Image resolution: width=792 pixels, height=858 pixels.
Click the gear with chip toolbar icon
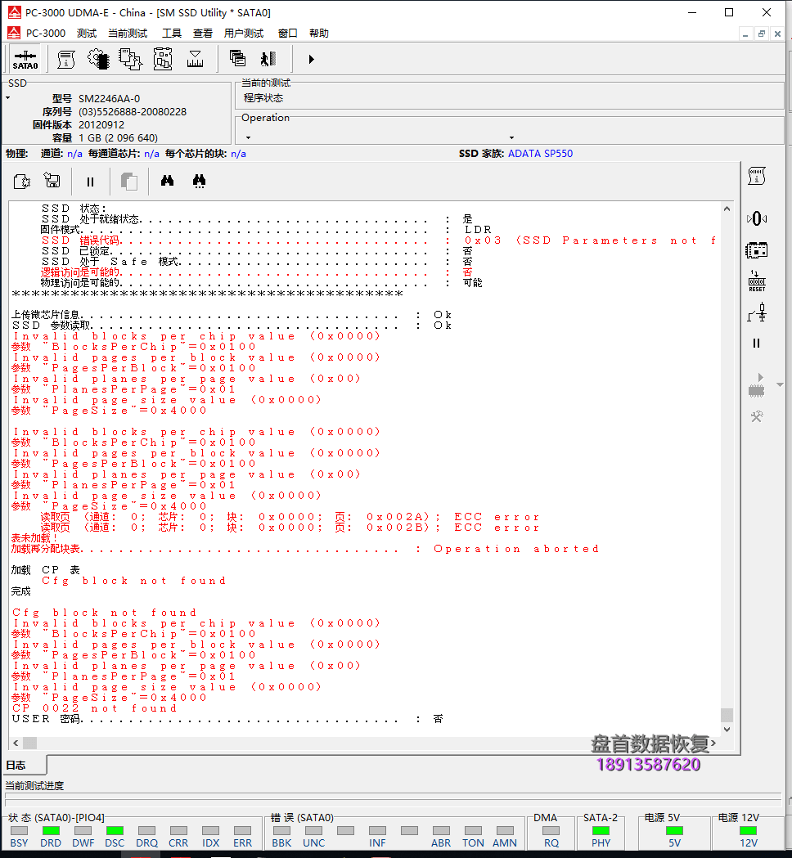tap(98, 59)
